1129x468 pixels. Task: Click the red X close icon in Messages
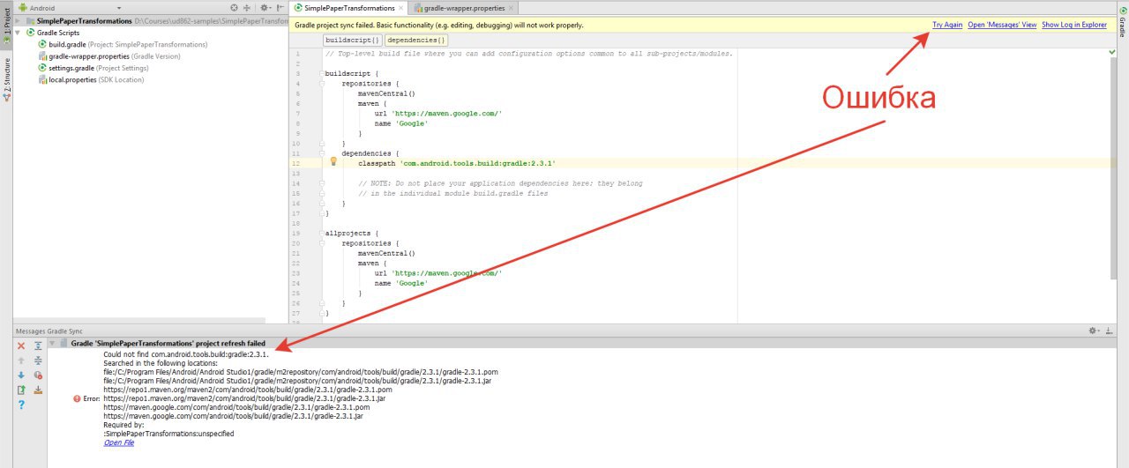[x=21, y=346]
